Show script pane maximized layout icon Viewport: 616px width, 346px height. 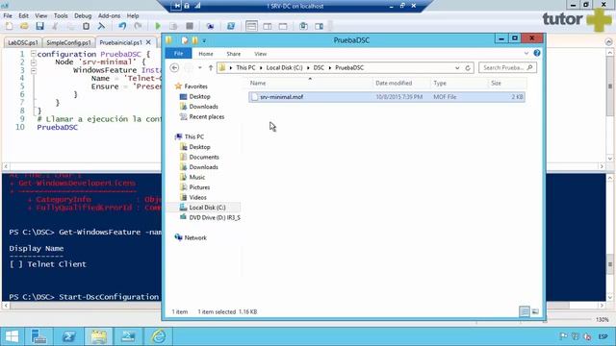pos(283,26)
